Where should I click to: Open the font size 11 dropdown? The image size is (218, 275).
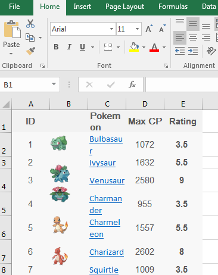tap(137, 29)
